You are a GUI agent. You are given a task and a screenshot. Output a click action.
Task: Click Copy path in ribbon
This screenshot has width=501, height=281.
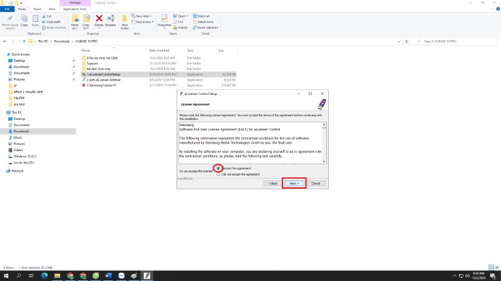point(51,22)
